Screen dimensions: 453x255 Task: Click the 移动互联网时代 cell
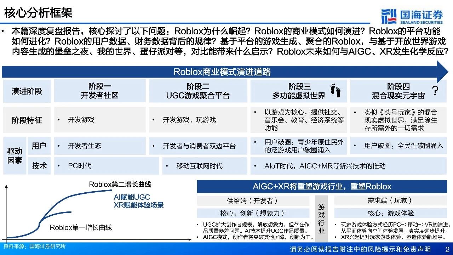point(205,165)
